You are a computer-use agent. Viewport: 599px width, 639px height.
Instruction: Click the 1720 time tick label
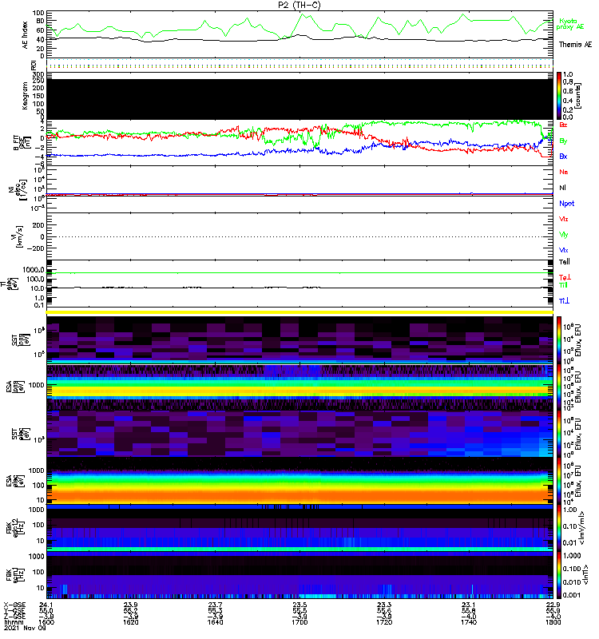point(384,622)
